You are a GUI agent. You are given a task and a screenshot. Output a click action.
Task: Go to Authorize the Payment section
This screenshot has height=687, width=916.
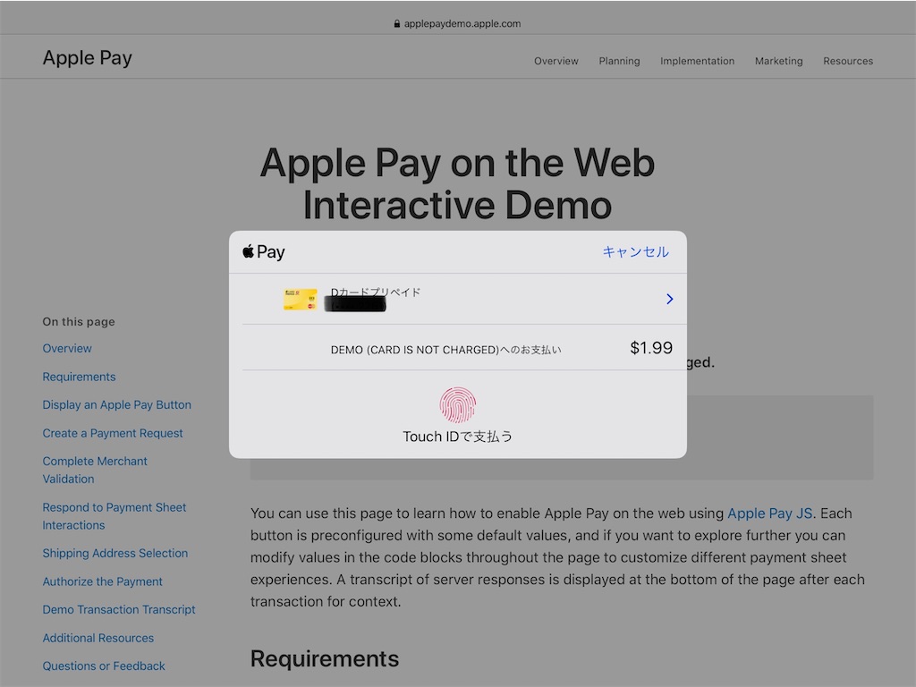pyautogui.click(x=102, y=581)
